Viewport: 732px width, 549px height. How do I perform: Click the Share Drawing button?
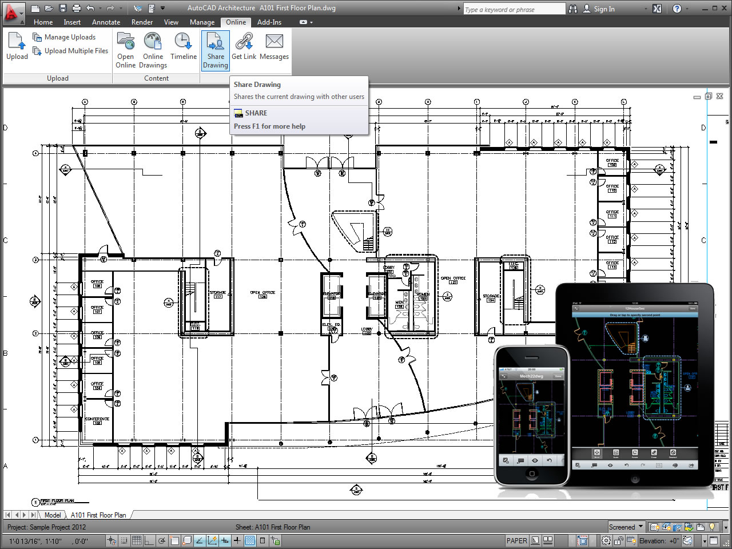216,50
